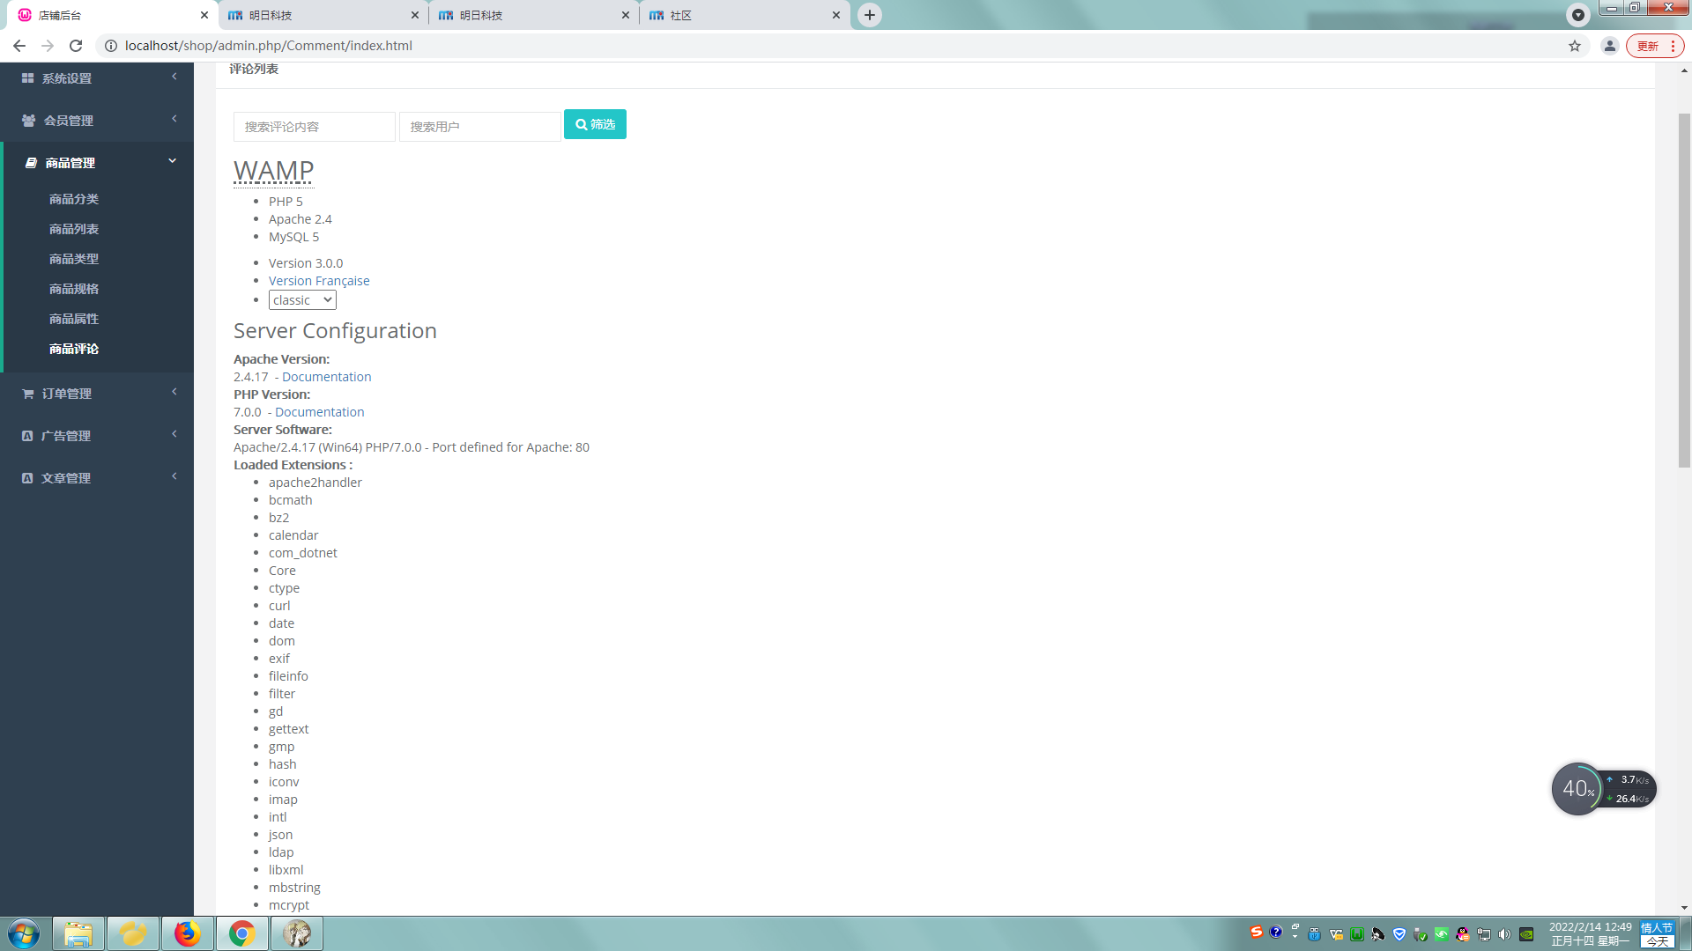This screenshot has height=951, width=1692.
Task: Click the network connection tray icon
Action: 1484,935
